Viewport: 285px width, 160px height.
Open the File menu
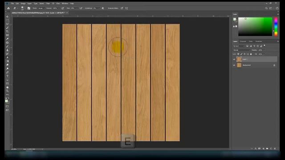pyautogui.click(x=12, y=4)
